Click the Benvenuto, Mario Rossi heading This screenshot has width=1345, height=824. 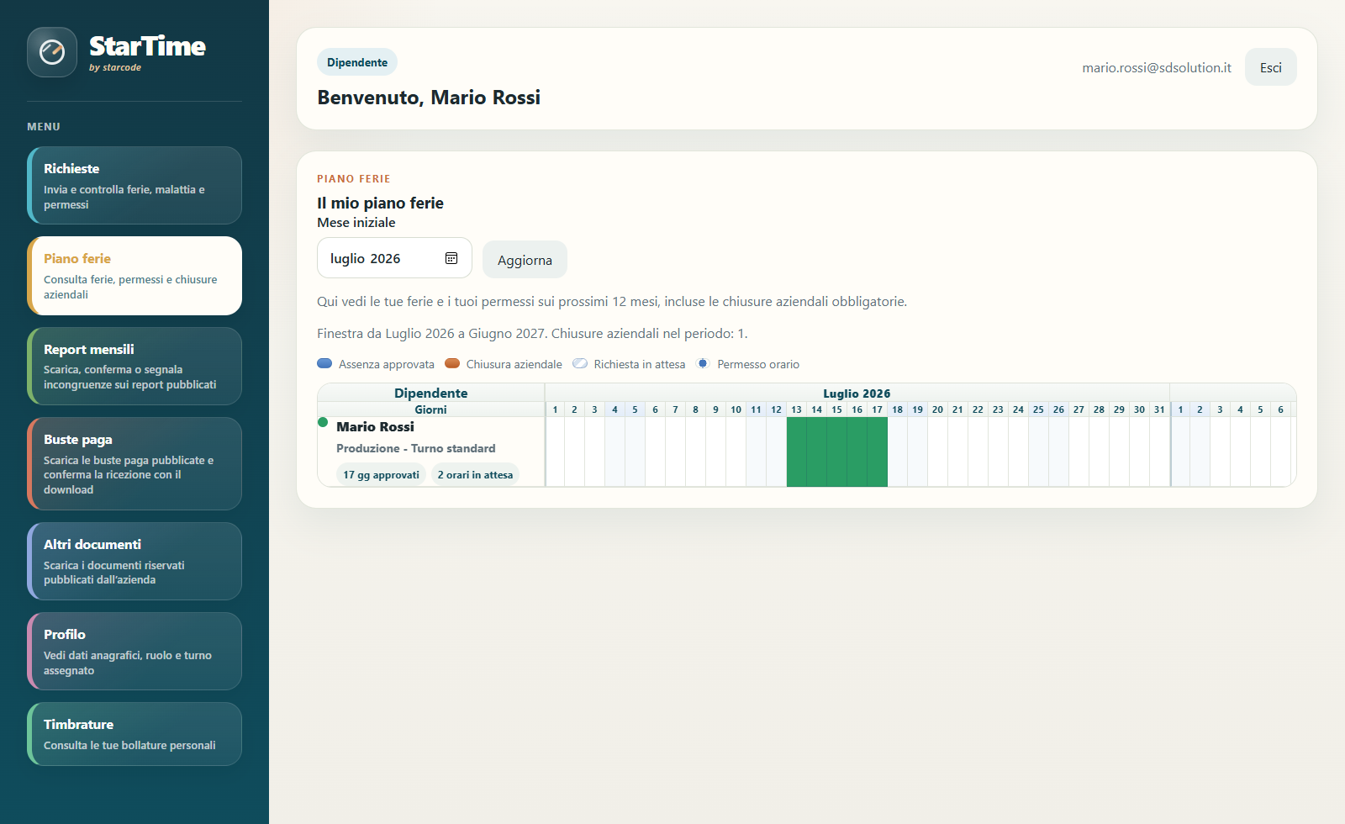[429, 98]
